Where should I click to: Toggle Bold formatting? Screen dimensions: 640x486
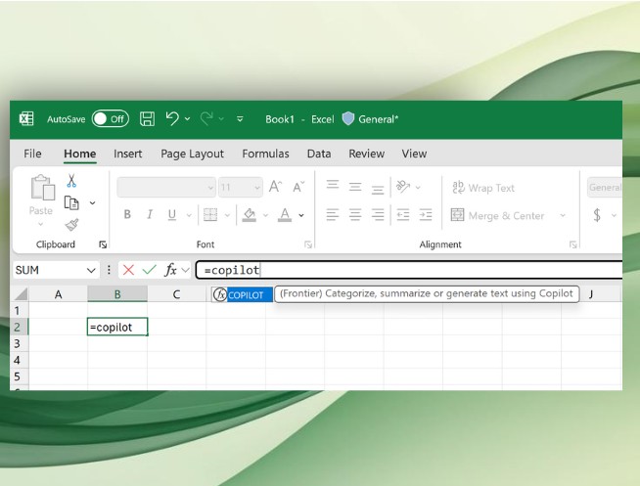127,214
